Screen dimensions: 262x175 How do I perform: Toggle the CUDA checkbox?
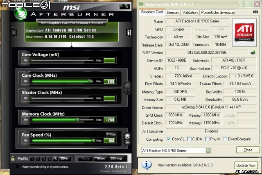(189, 139)
